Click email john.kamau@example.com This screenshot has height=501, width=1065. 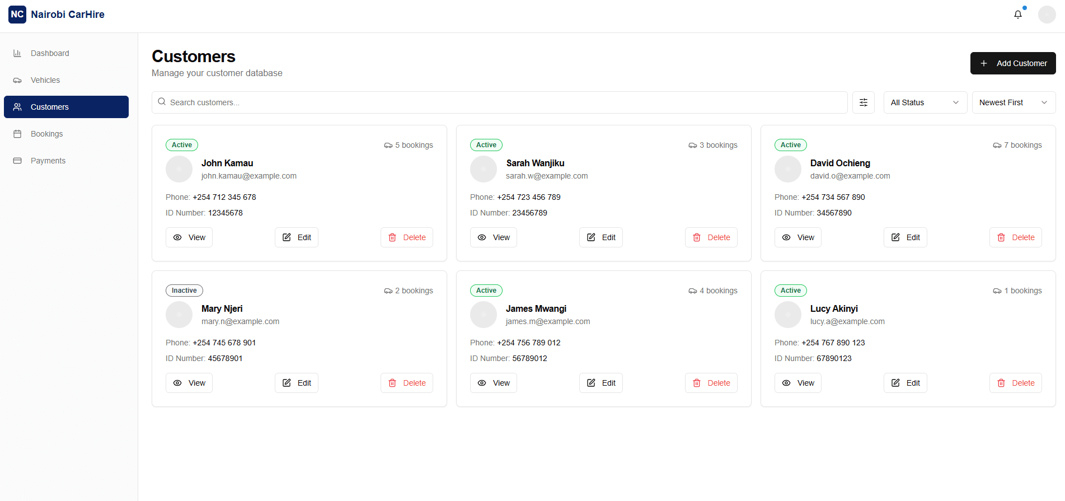(249, 176)
